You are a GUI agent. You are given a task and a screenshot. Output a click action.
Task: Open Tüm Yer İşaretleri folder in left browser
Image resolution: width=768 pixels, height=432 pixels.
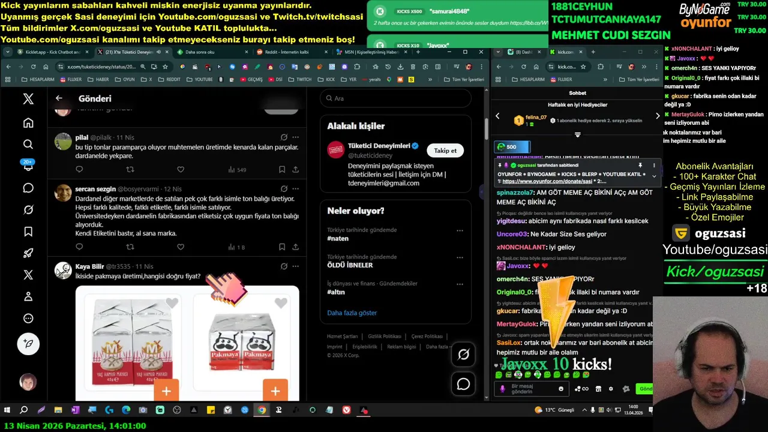pyautogui.click(x=464, y=79)
